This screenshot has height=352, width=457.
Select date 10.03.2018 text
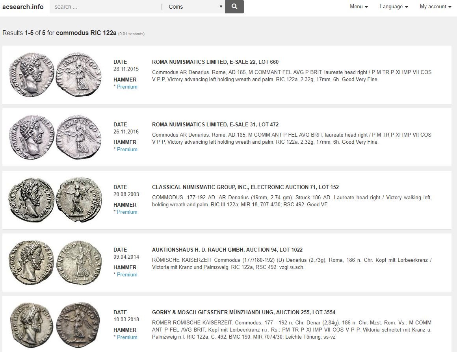(x=126, y=320)
